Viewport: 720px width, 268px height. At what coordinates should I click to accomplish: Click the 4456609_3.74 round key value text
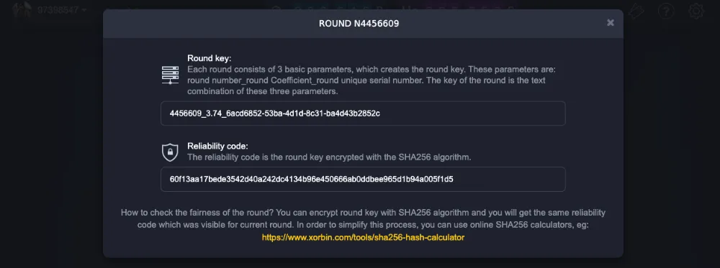click(274, 113)
